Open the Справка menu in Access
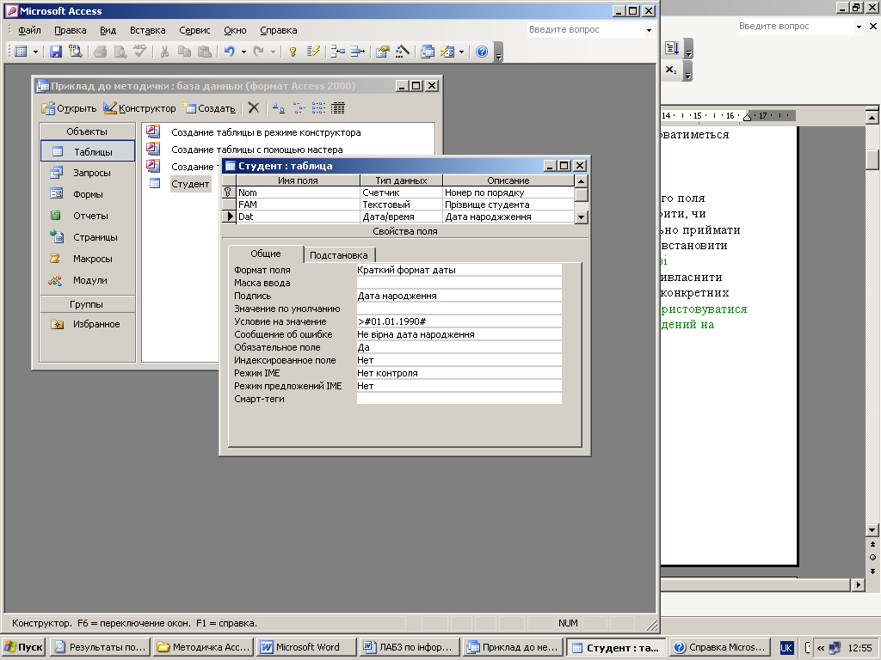The width and height of the screenshot is (881, 660). click(279, 30)
